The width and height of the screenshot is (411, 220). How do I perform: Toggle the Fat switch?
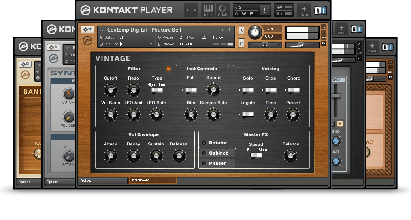tap(190, 90)
